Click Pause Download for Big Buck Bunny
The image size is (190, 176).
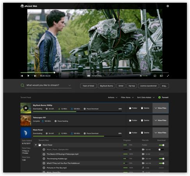point(91,109)
